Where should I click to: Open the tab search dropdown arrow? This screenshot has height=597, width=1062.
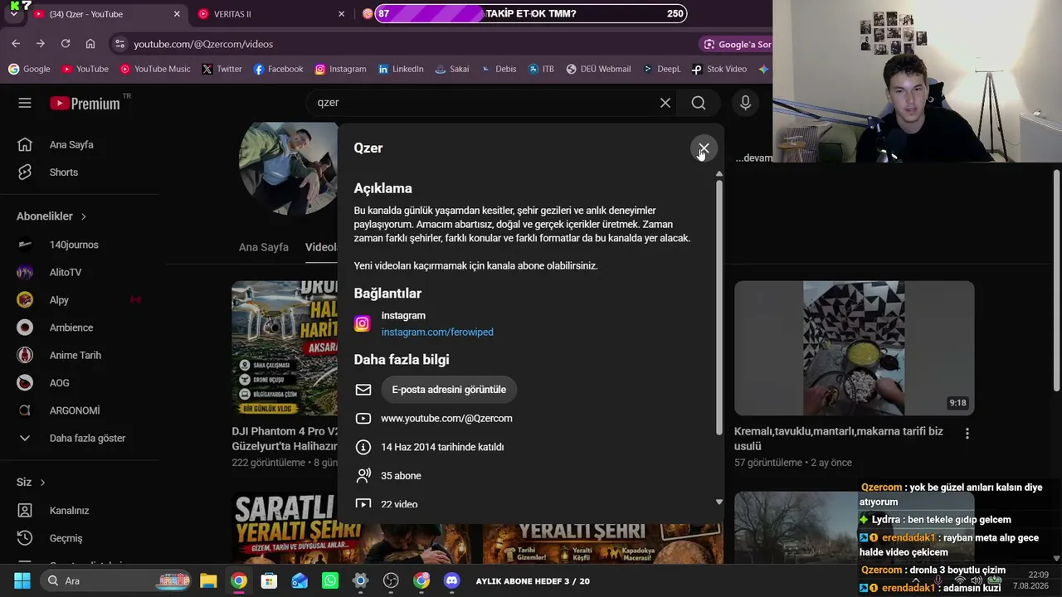click(x=13, y=14)
